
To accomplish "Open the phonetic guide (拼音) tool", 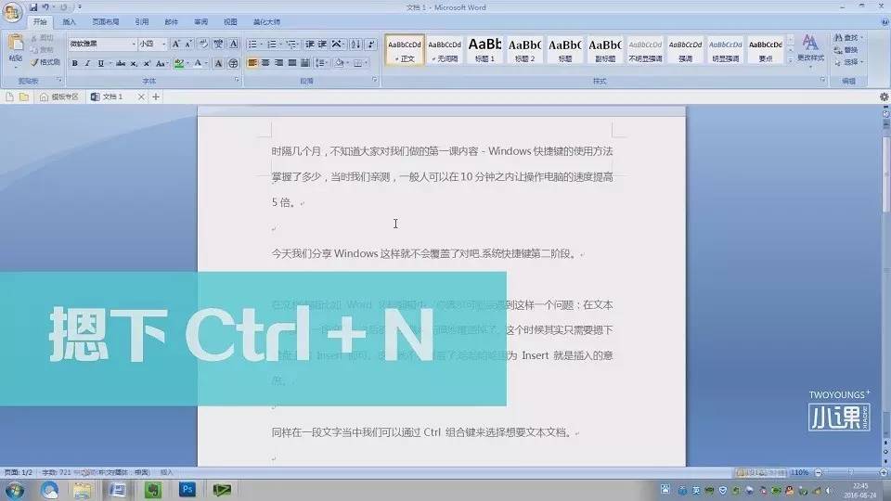I will pyautogui.click(x=218, y=44).
